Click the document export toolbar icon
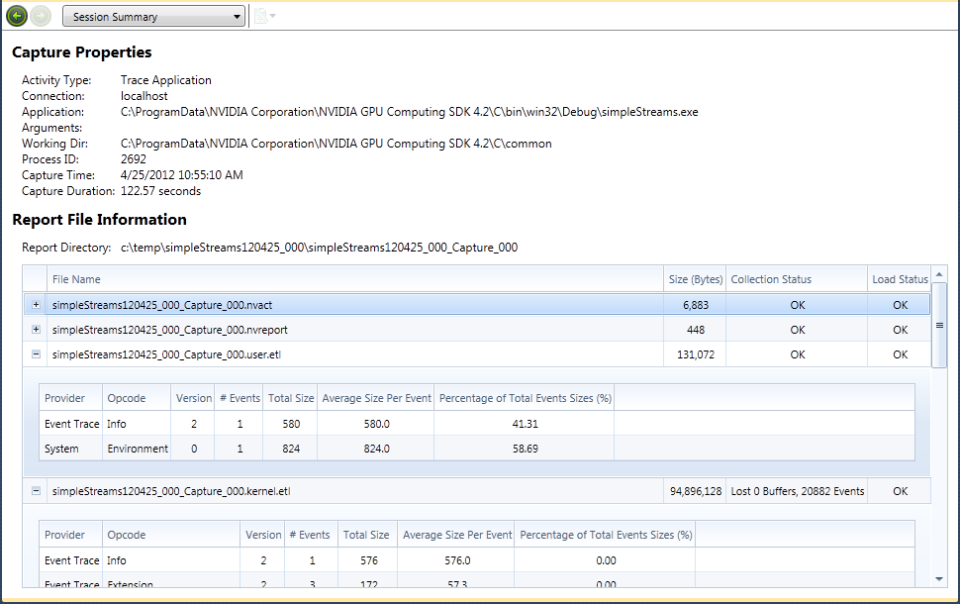960x604 pixels. coord(260,17)
